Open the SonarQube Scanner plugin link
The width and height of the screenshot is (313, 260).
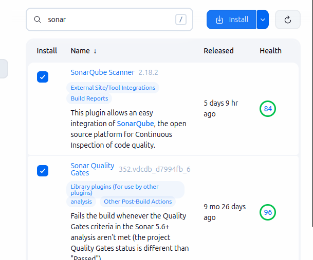tap(102, 72)
